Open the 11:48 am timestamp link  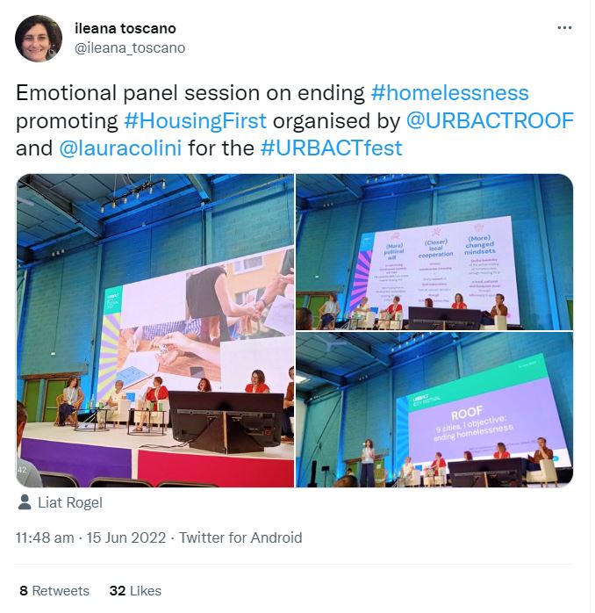(x=45, y=537)
